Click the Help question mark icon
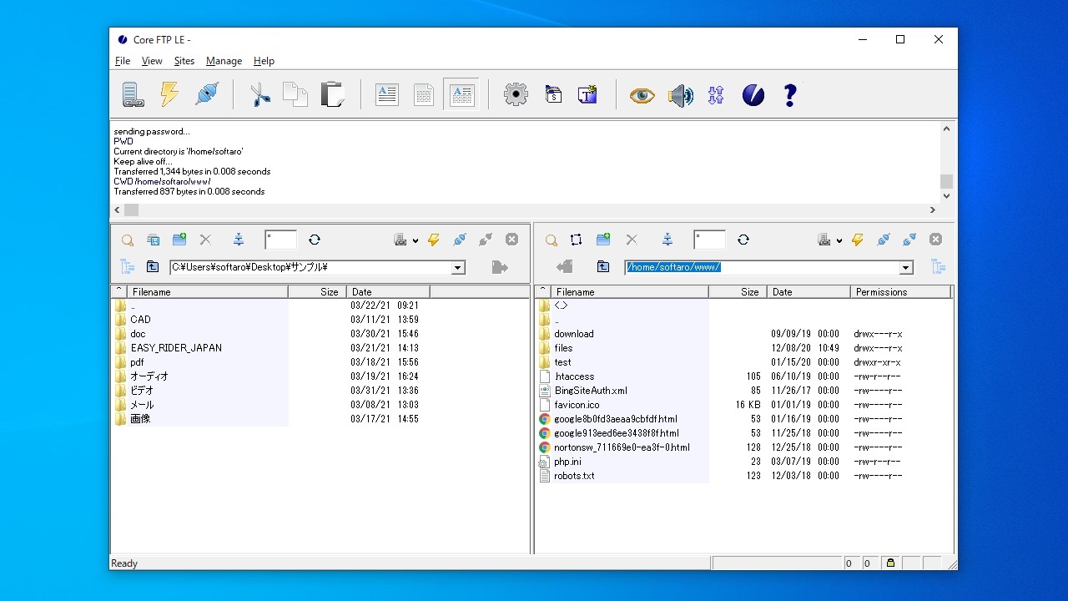This screenshot has width=1068, height=601. tap(790, 95)
